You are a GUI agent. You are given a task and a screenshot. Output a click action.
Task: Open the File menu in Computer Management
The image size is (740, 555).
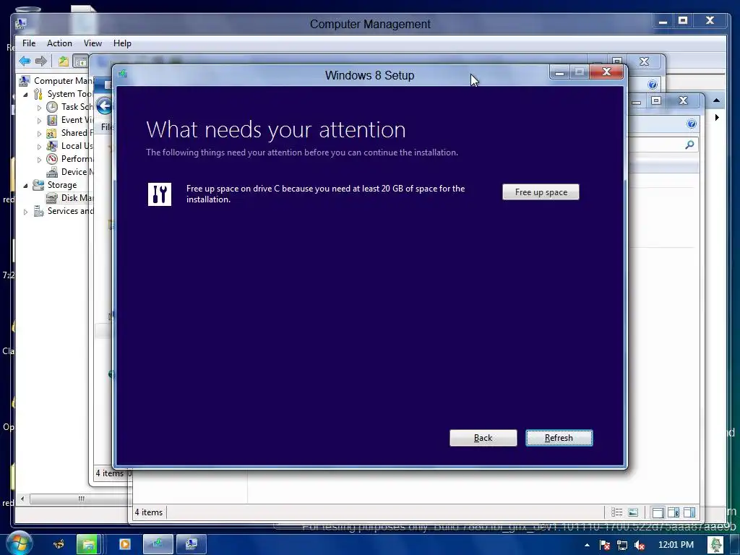coord(29,43)
